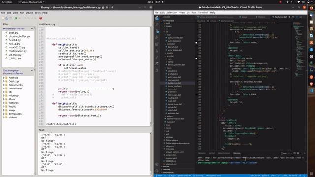Click Thonny's Save file toolbar icon
Image resolution: width=315 pixels, height=177 pixels.
pyautogui.click(x=11, y=18)
